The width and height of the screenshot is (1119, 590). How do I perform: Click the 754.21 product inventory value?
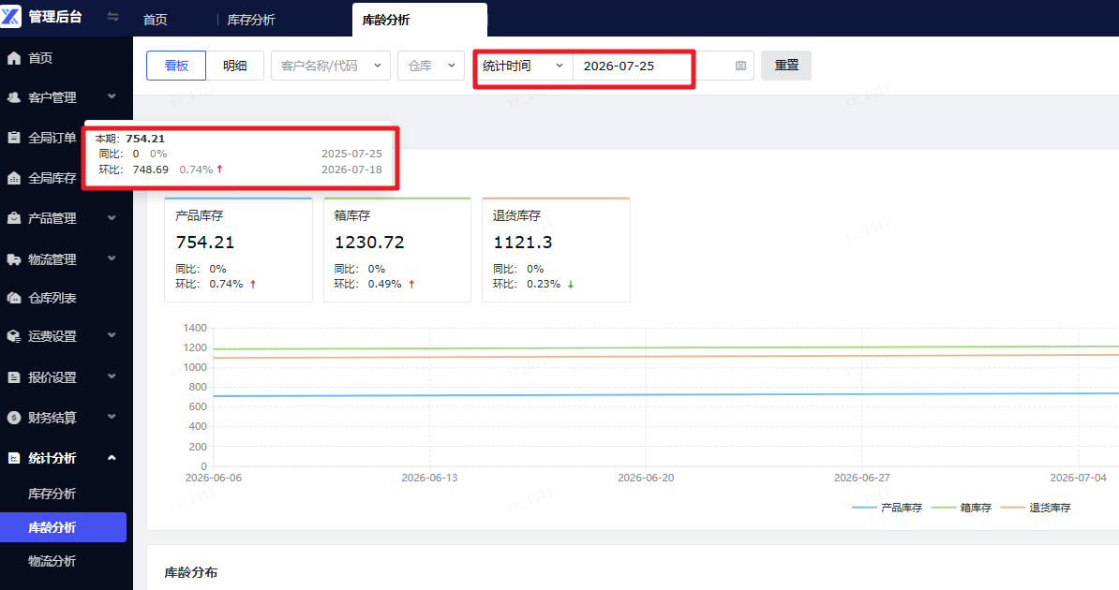205,243
